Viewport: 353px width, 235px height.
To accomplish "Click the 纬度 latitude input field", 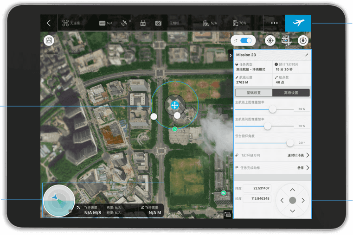I will pyautogui.click(x=257, y=189).
